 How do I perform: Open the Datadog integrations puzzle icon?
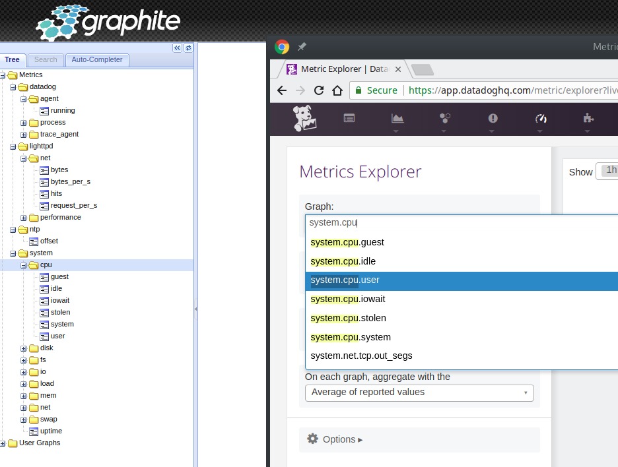coord(588,118)
